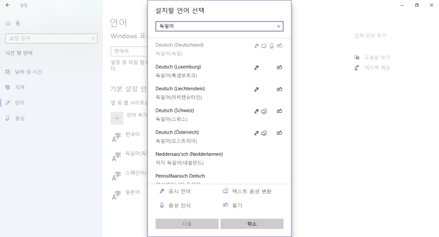This screenshot has height=237, width=439.
Task: Open 도움말 보기 link
Action: click(377, 57)
